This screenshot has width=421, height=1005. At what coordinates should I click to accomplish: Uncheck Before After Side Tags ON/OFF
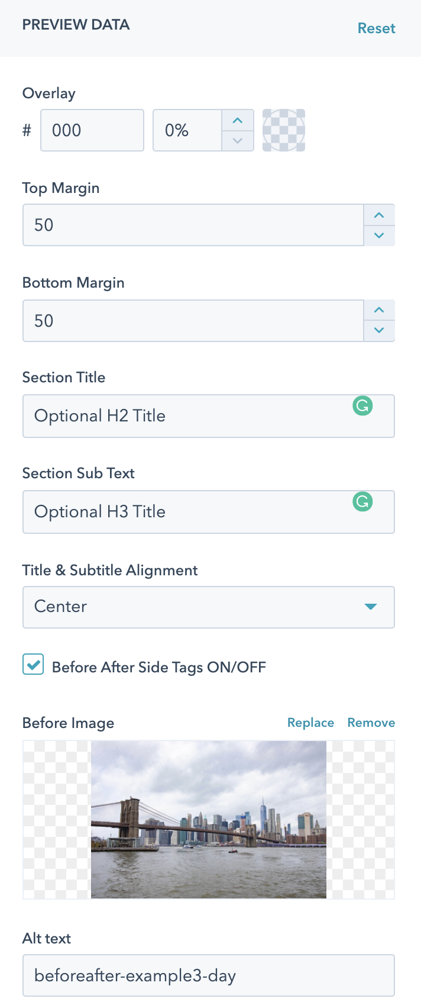[x=33, y=664]
